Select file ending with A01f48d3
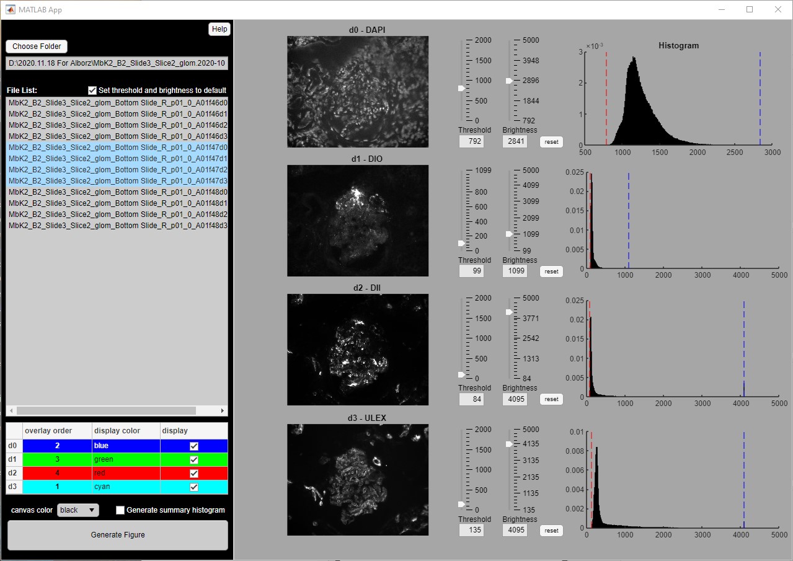 pyautogui.click(x=117, y=226)
